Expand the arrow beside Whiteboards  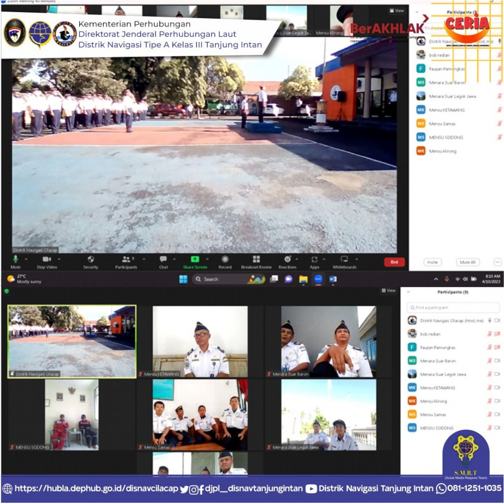click(356, 259)
